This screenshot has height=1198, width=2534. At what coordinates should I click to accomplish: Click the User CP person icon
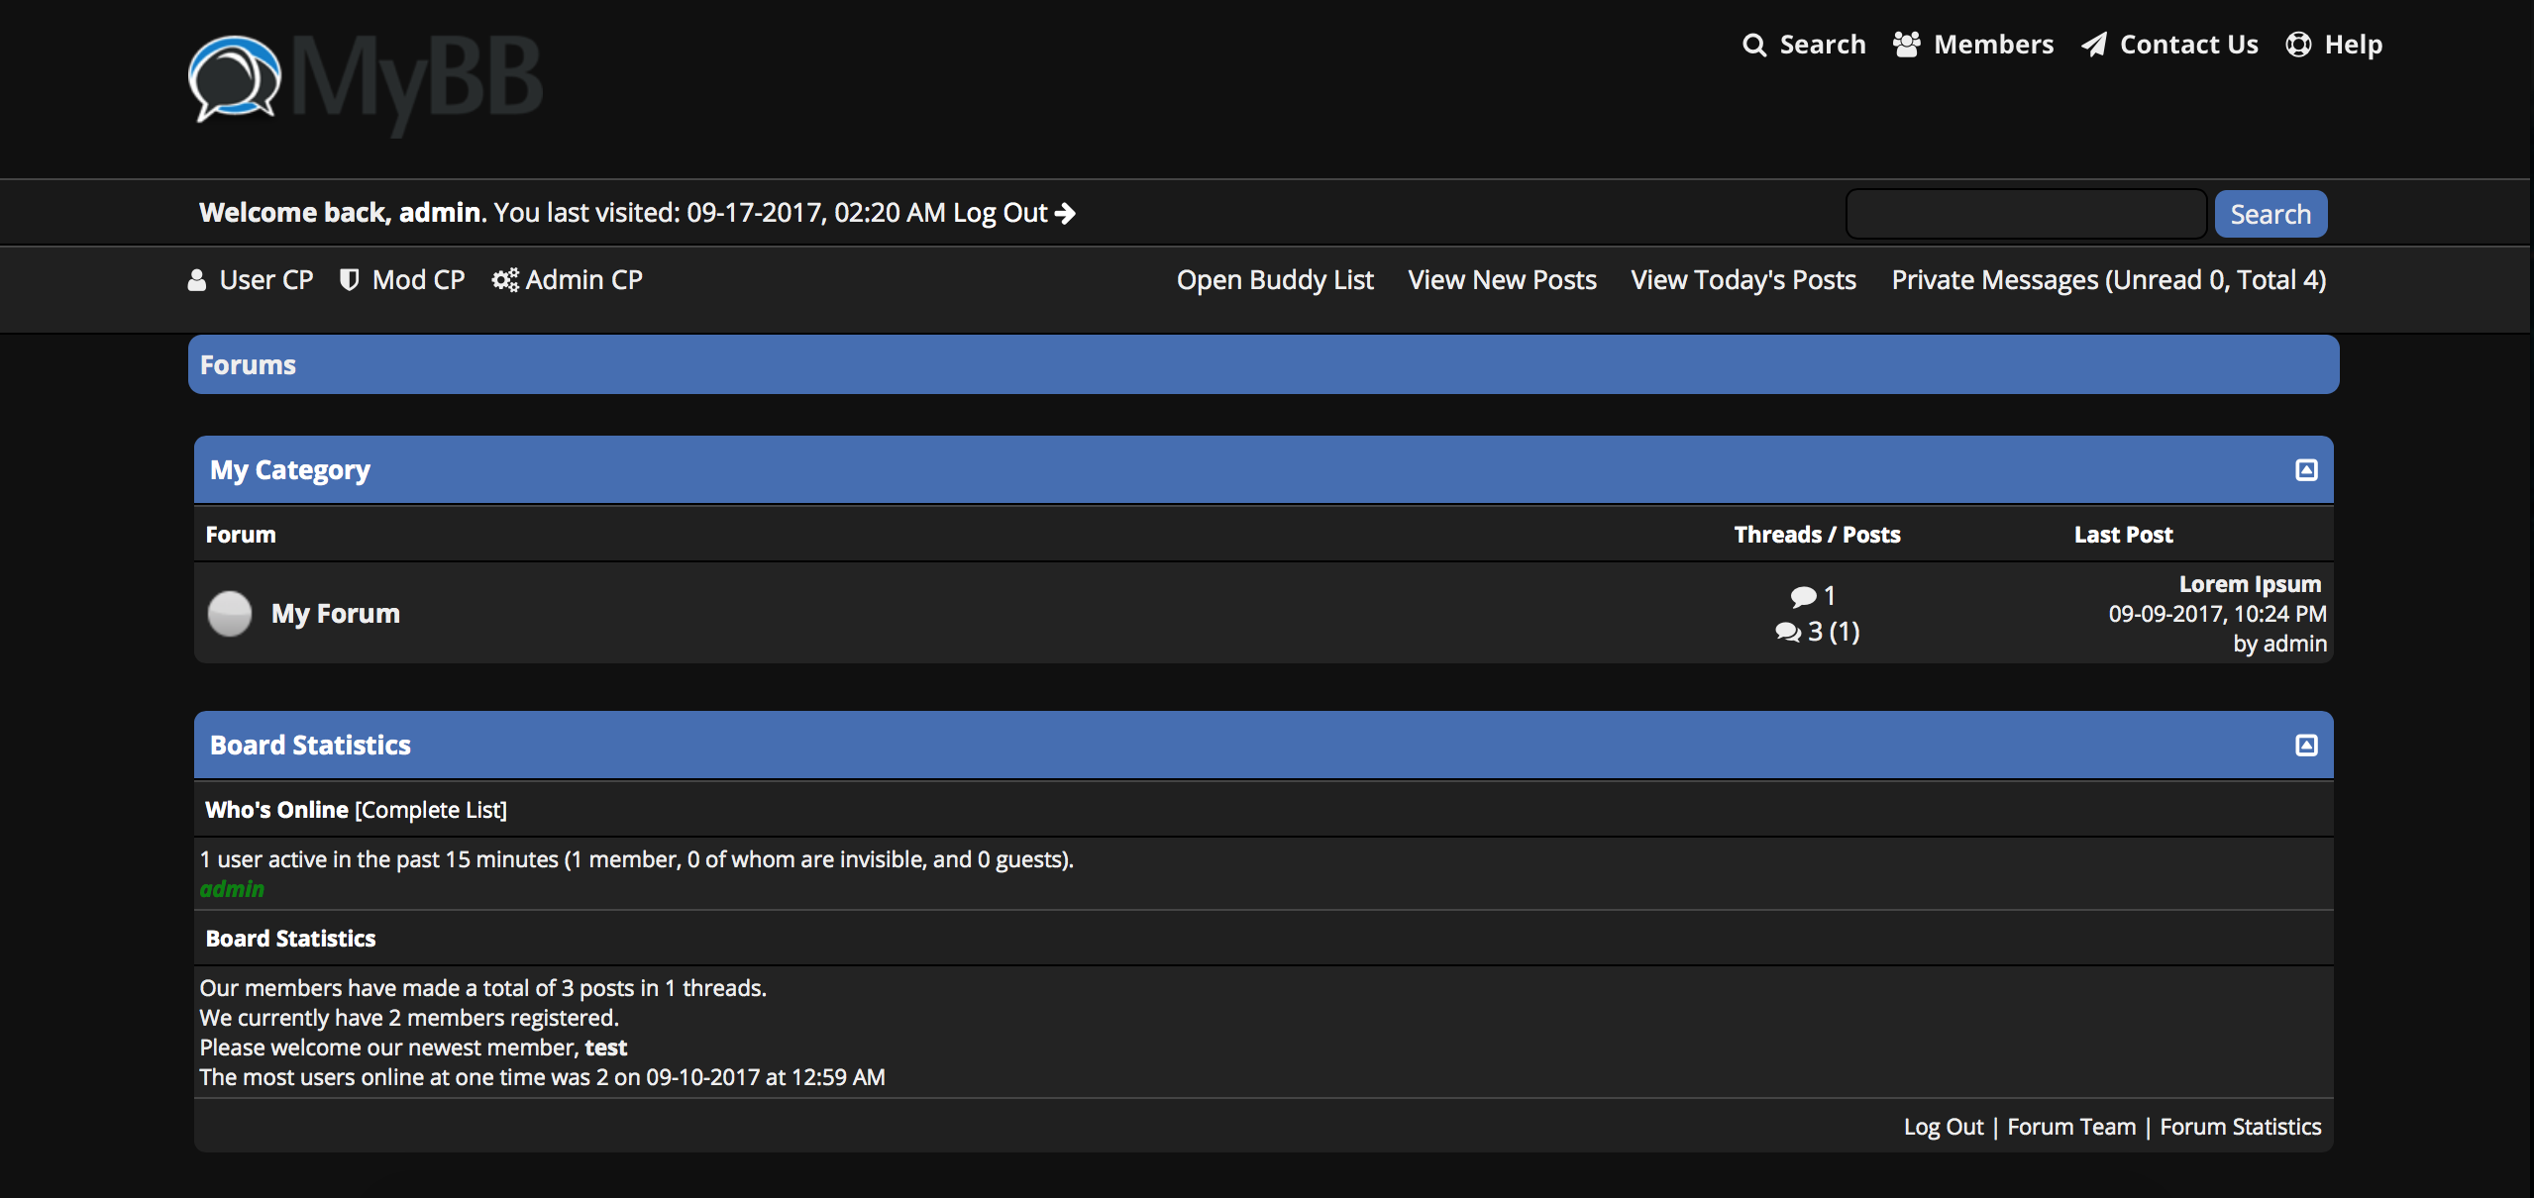pos(197,280)
